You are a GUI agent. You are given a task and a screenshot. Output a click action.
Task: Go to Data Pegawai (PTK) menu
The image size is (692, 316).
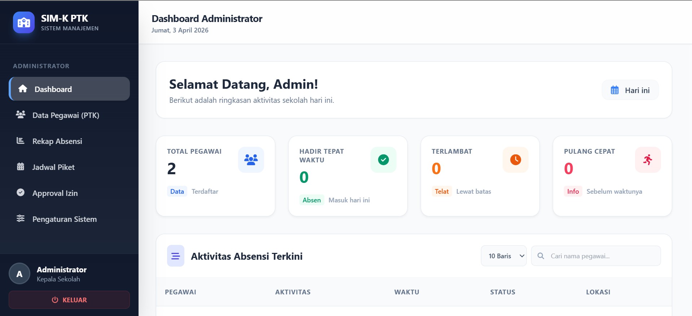pos(66,115)
